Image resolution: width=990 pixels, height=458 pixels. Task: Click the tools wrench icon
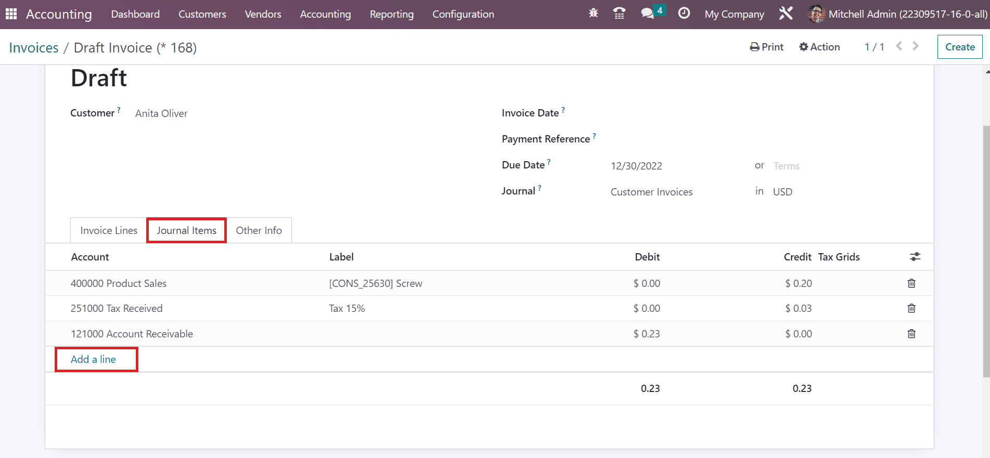[x=786, y=14]
